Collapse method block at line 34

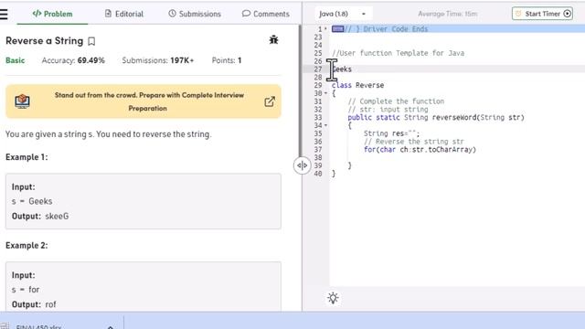pyautogui.click(x=325, y=125)
